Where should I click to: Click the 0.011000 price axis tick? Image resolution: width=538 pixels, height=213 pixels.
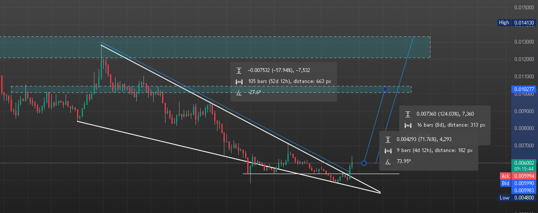click(524, 77)
